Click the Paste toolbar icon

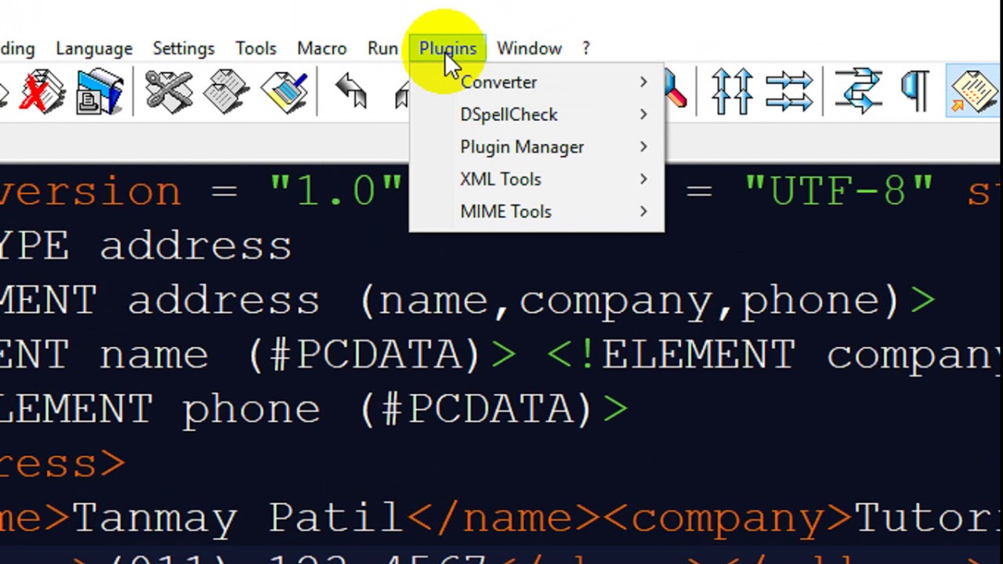point(285,91)
